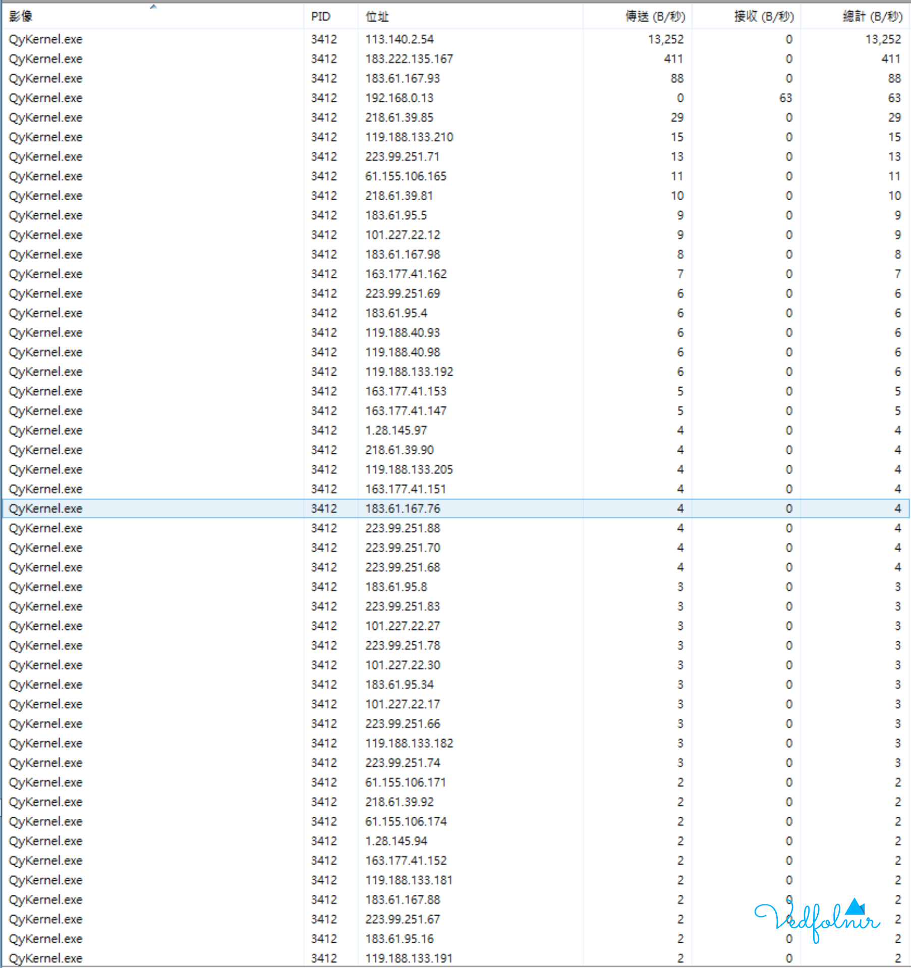Screen dimensions: 911x968
Task: Select row with address 163.177.41.162
Action: coord(455,274)
